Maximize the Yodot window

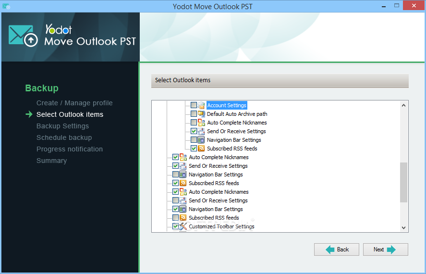tap(397, 6)
